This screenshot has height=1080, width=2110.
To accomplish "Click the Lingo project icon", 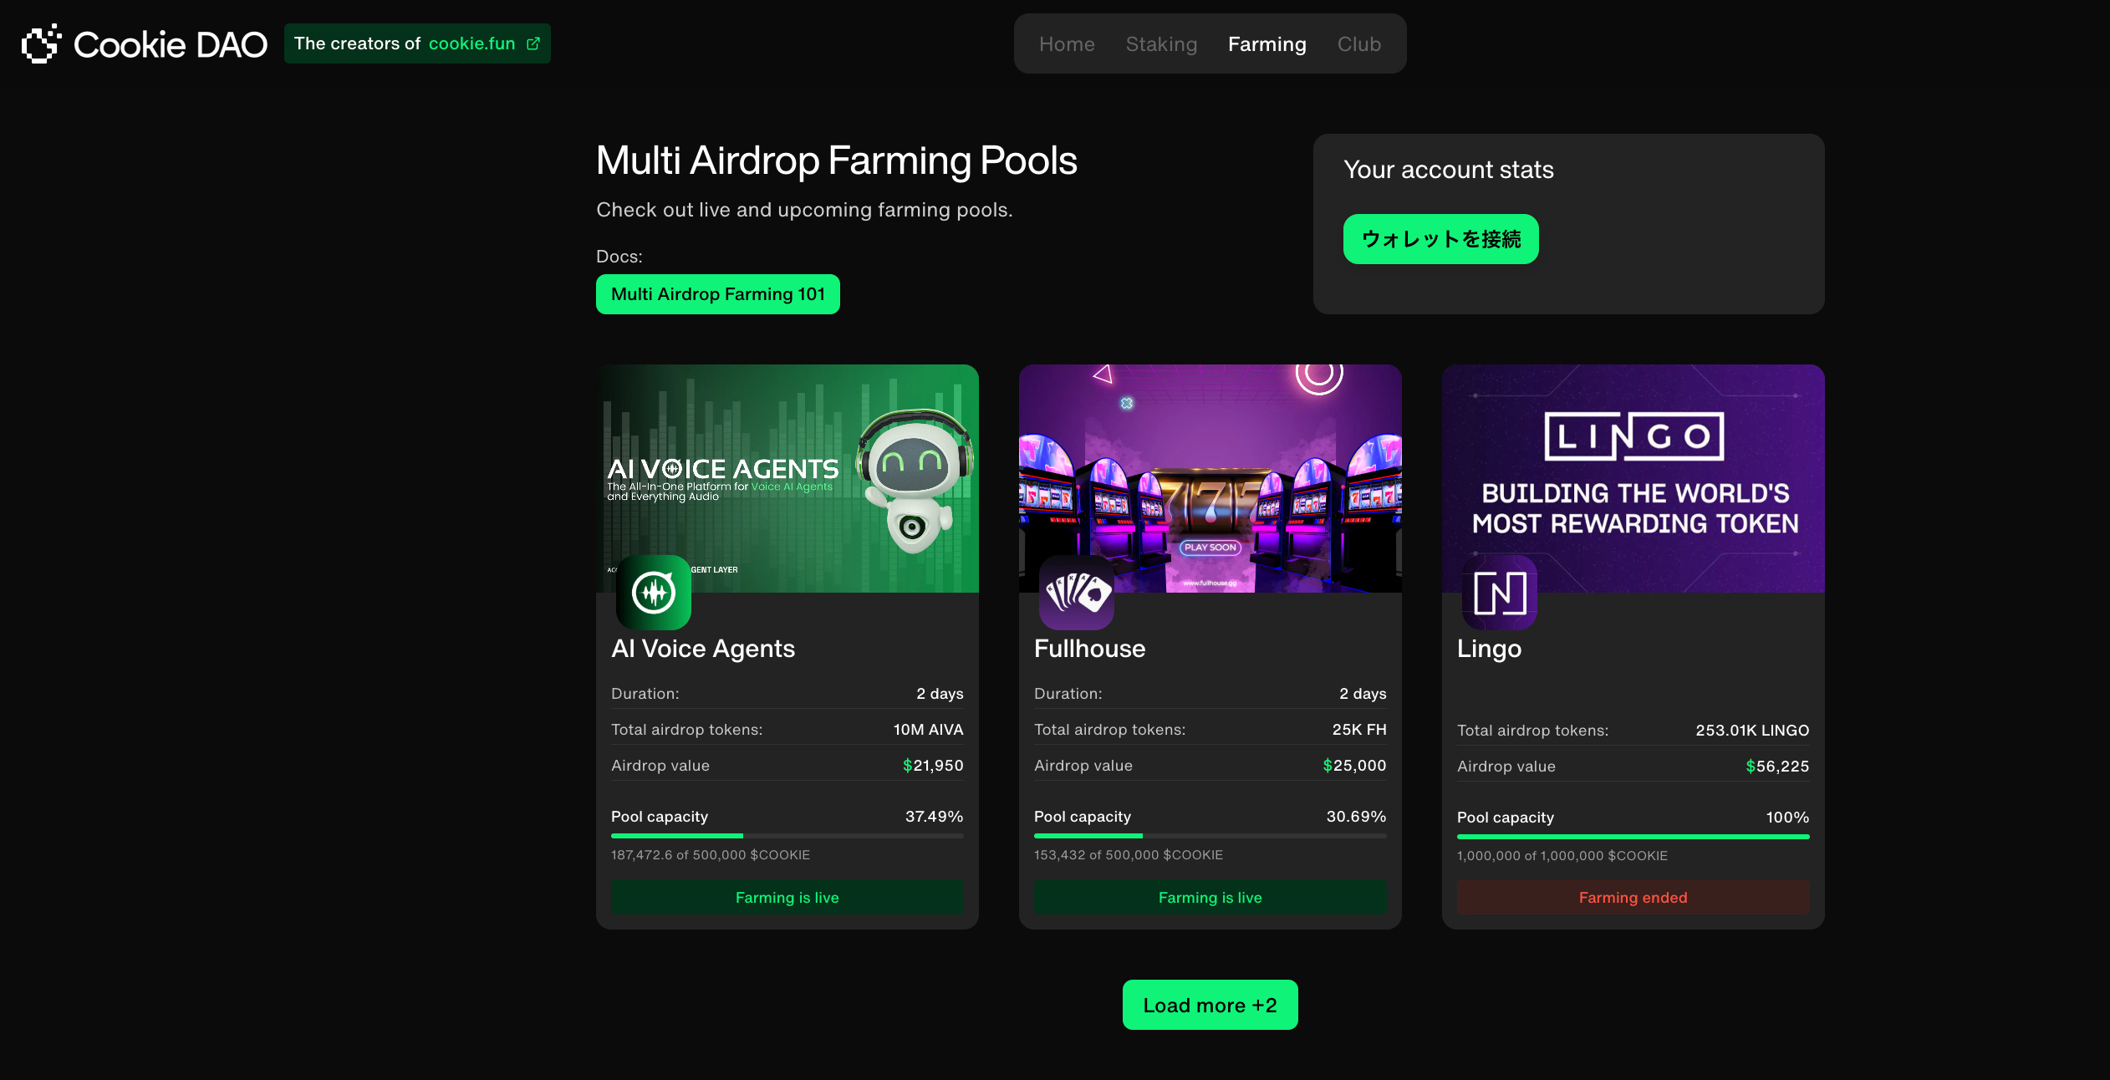I will click(1499, 593).
